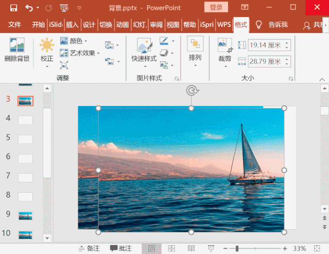Click the Remove Background (删除背景) icon
Image resolution: width=329 pixels, height=254 pixels.
pyautogui.click(x=16, y=46)
